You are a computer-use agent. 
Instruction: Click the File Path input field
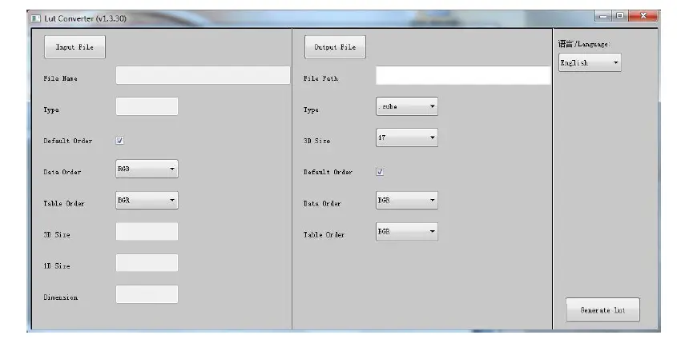point(463,75)
